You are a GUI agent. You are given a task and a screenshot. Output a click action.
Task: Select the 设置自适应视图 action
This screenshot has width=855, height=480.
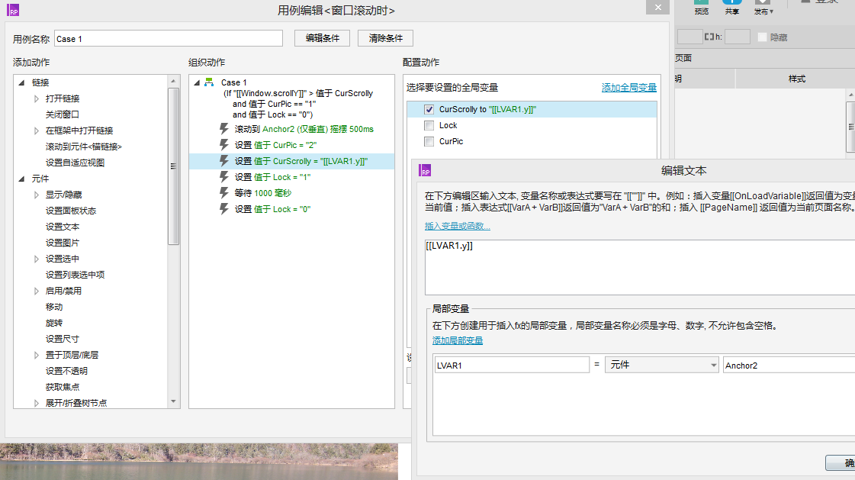click(x=75, y=163)
